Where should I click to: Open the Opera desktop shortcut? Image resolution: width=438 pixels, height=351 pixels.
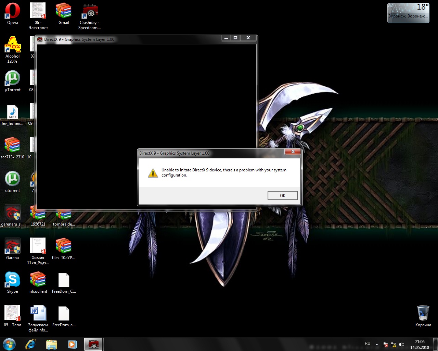click(x=13, y=14)
